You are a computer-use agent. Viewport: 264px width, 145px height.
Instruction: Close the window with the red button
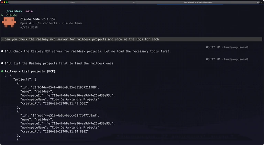pyautogui.click(x=2, y=2)
